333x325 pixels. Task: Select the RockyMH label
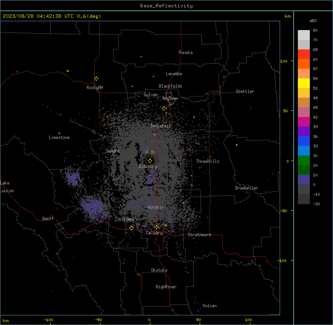coord(95,88)
